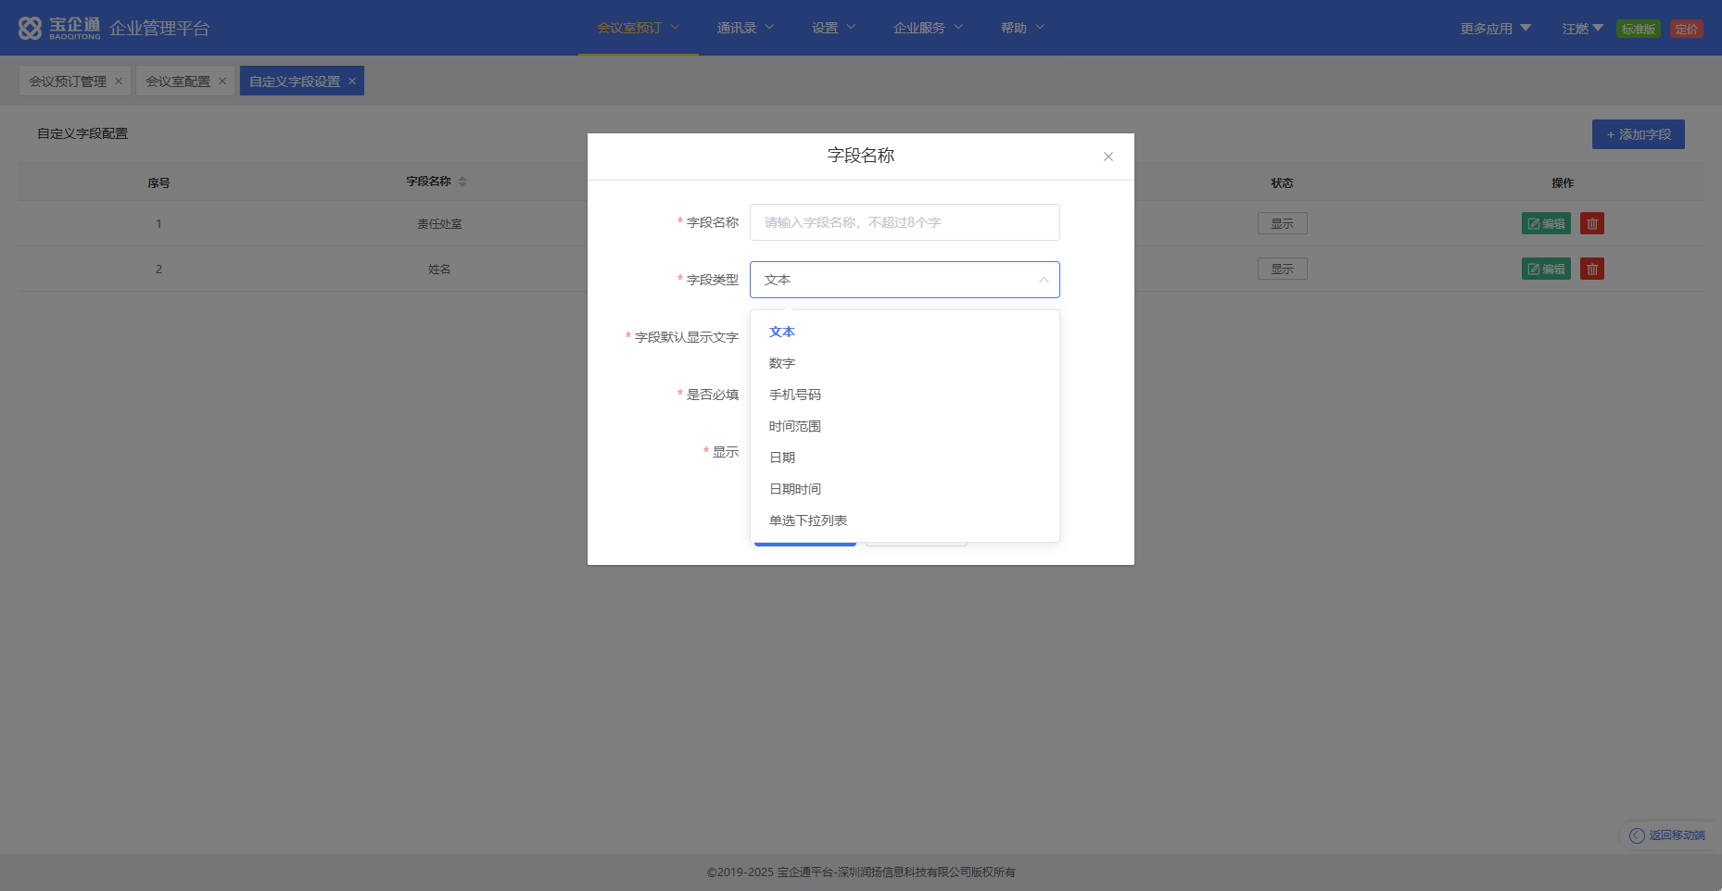The image size is (1722, 891).
Task: Click the 字段名称 text input field
Action: pos(904,222)
